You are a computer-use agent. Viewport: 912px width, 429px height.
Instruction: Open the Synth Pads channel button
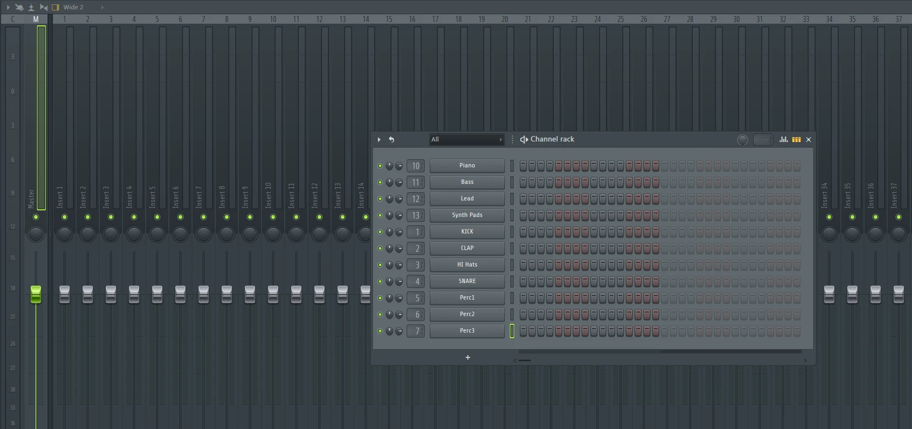pyautogui.click(x=467, y=215)
